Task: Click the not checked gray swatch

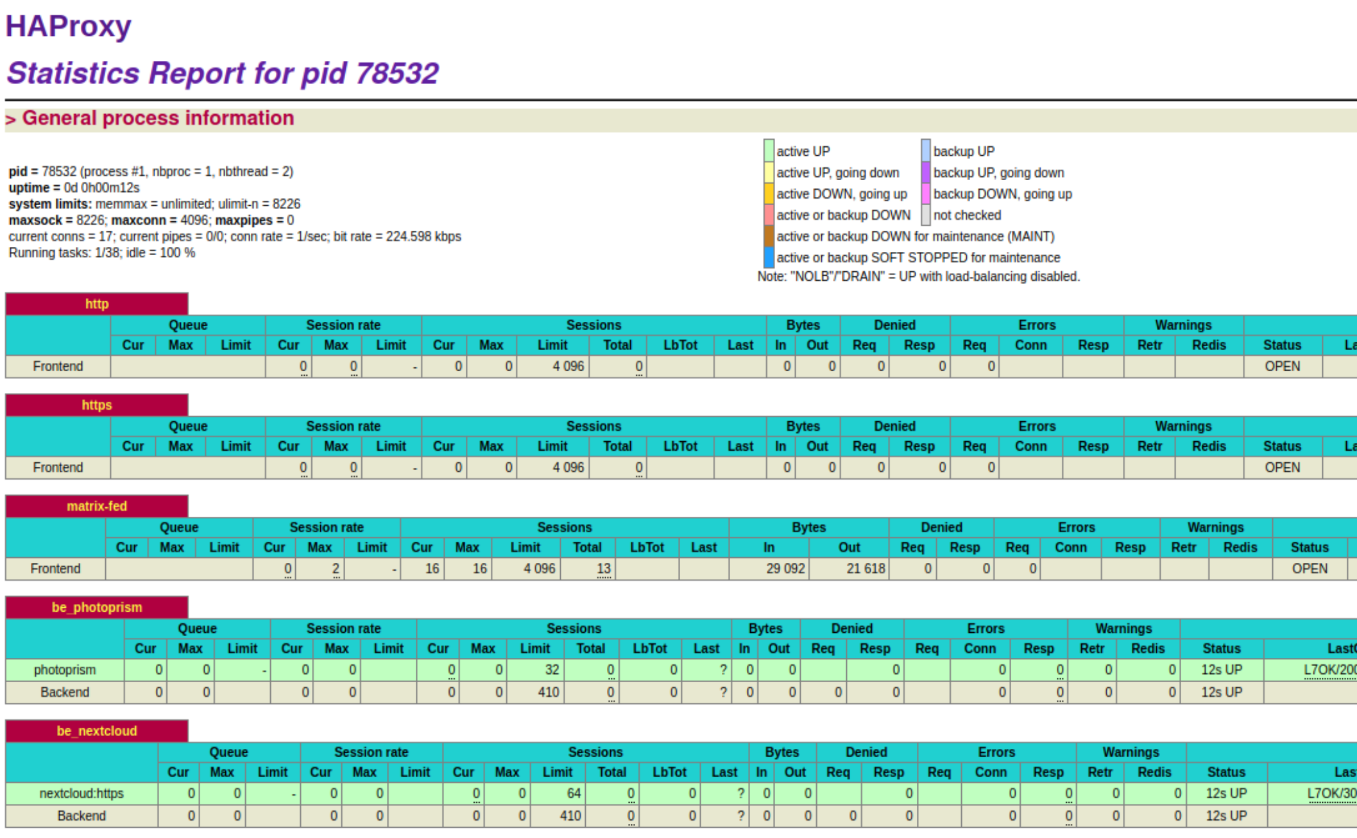Action: click(x=925, y=215)
